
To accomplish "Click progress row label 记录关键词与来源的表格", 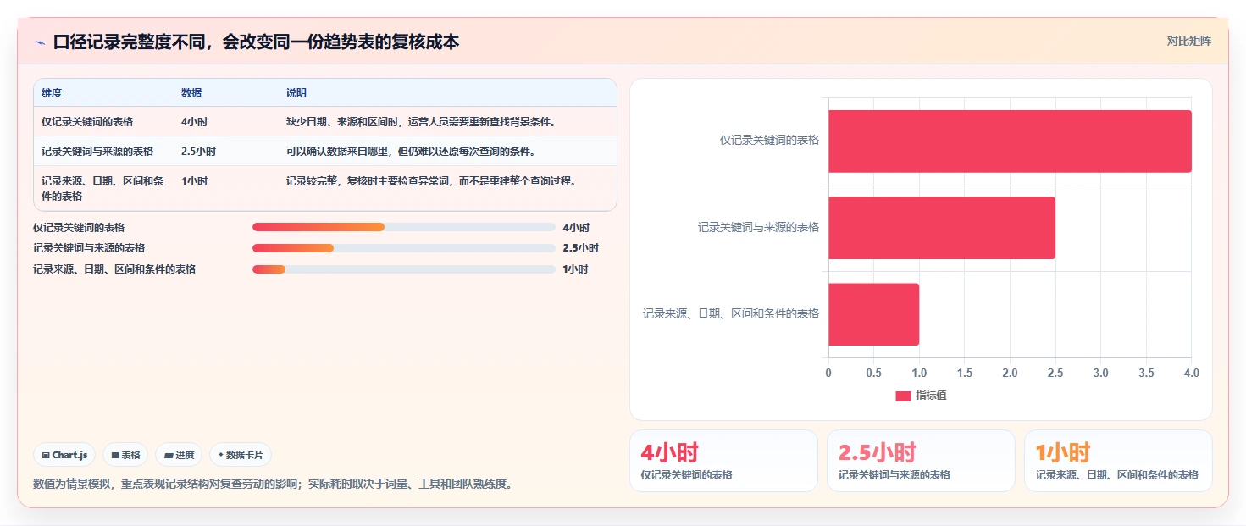I will pyautogui.click(x=89, y=248).
